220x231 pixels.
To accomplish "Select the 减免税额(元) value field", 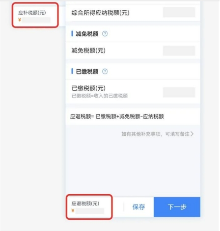I will 179,51.
